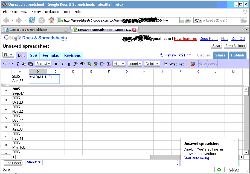Click the Save button
This screenshot has height=174, width=250.
(216, 46)
